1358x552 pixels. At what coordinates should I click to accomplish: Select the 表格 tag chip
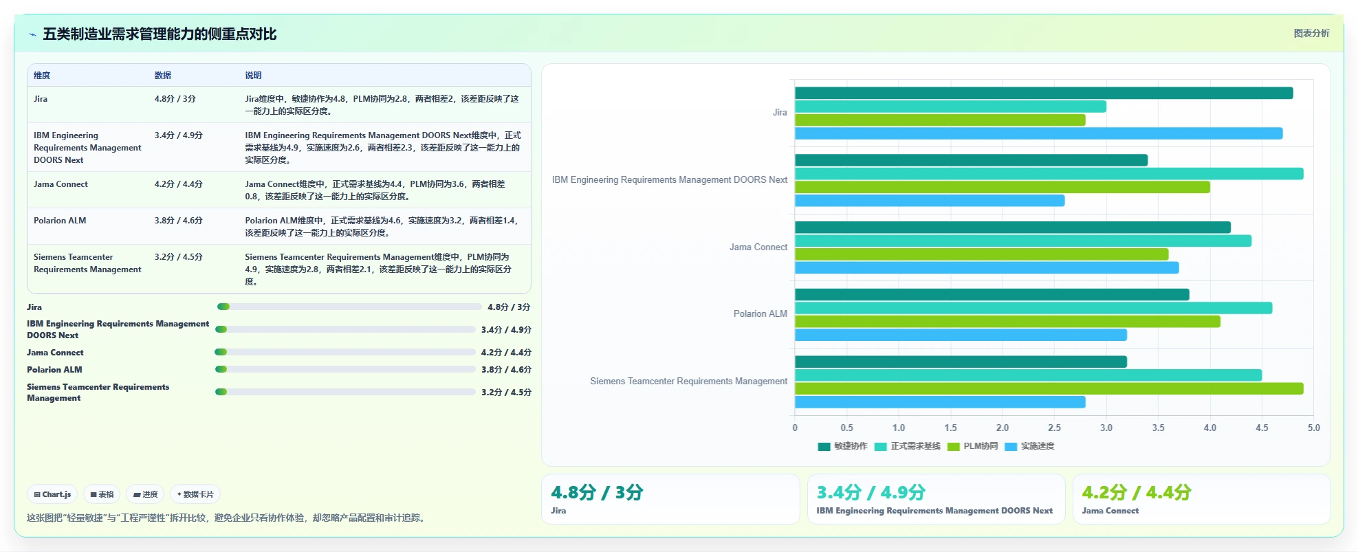pyautogui.click(x=102, y=494)
